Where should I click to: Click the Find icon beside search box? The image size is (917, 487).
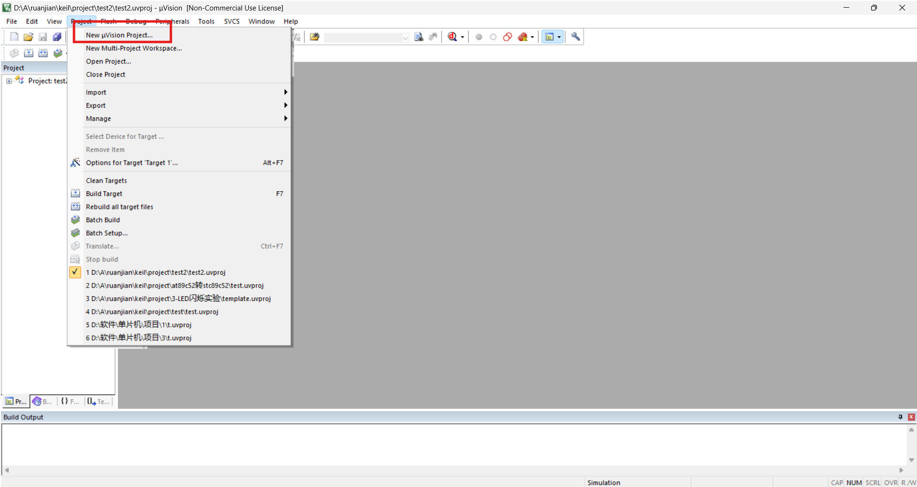point(419,37)
